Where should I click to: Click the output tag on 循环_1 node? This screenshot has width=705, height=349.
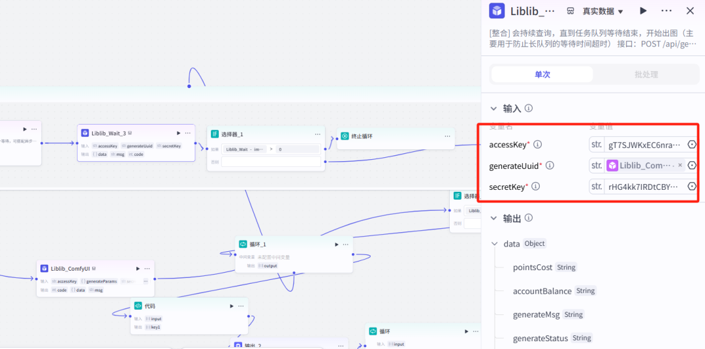tap(267, 266)
